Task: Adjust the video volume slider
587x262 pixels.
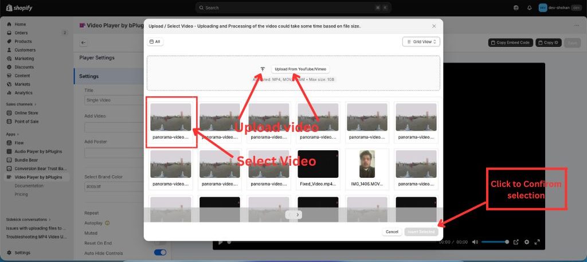Action: point(495,242)
